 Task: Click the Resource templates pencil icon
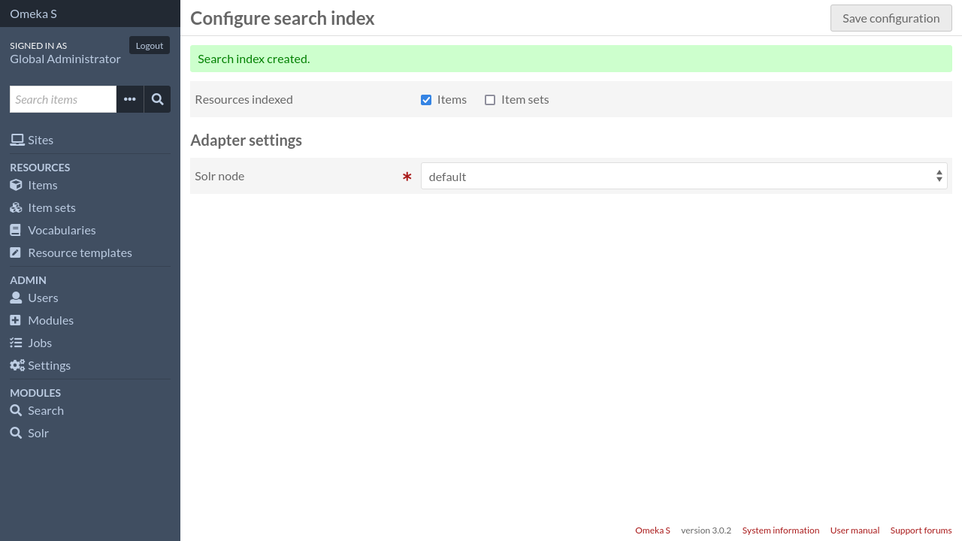[15, 252]
